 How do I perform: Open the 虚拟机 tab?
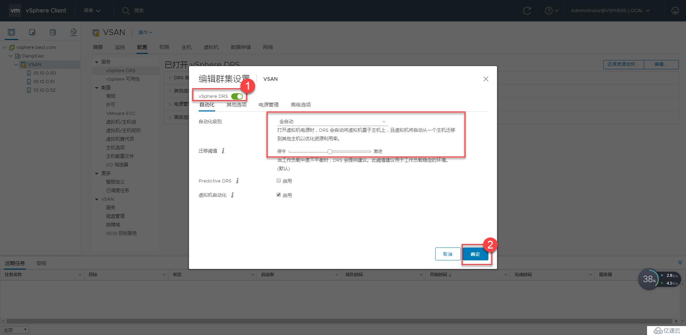211,47
